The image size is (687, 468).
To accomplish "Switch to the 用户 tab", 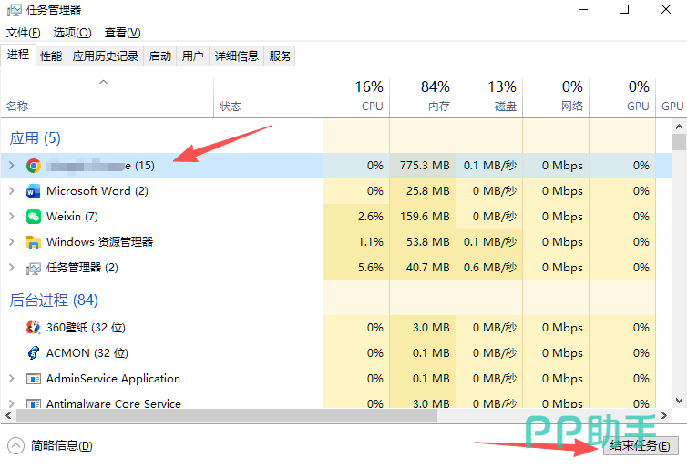I will click(193, 56).
